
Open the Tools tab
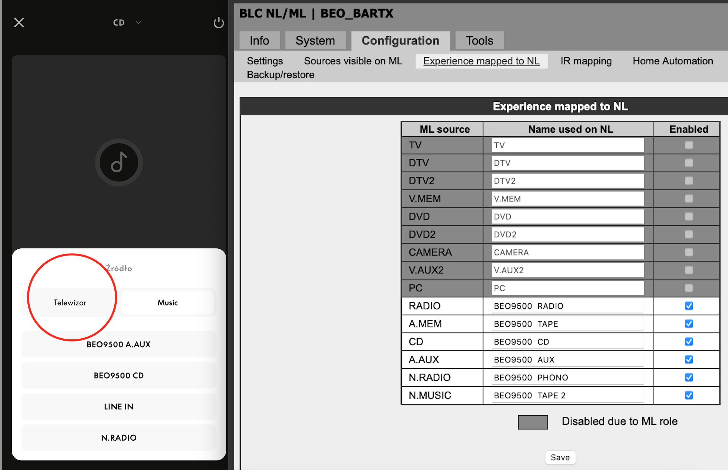pos(479,40)
